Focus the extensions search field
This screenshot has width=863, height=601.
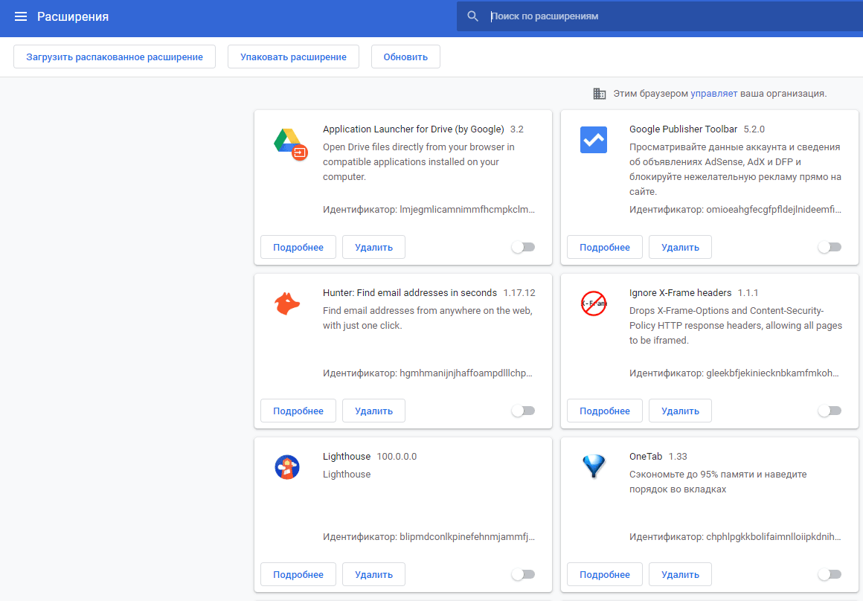pyautogui.click(x=670, y=16)
